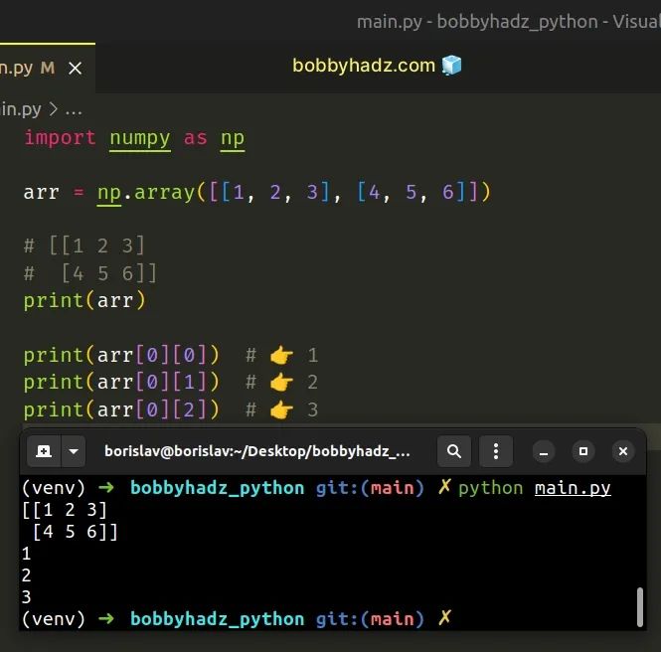Maximize the terminal window
Viewport: 661px width, 652px height.
click(x=583, y=451)
